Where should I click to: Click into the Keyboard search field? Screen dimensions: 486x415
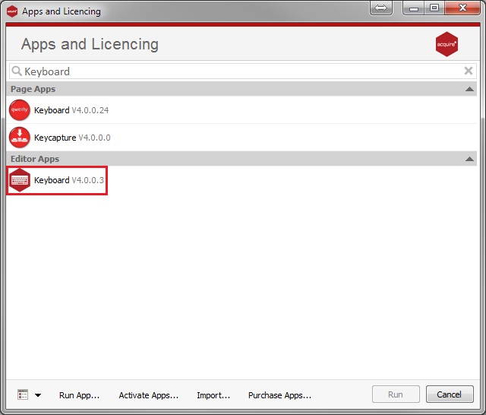(x=243, y=71)
